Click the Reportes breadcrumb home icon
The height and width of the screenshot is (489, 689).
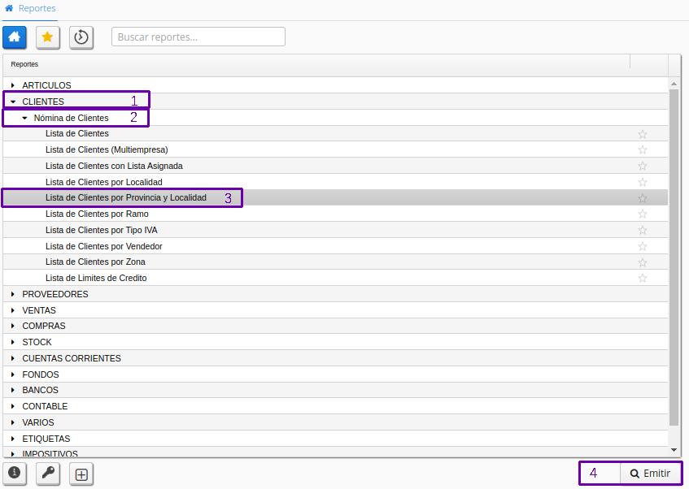point(9,8)
